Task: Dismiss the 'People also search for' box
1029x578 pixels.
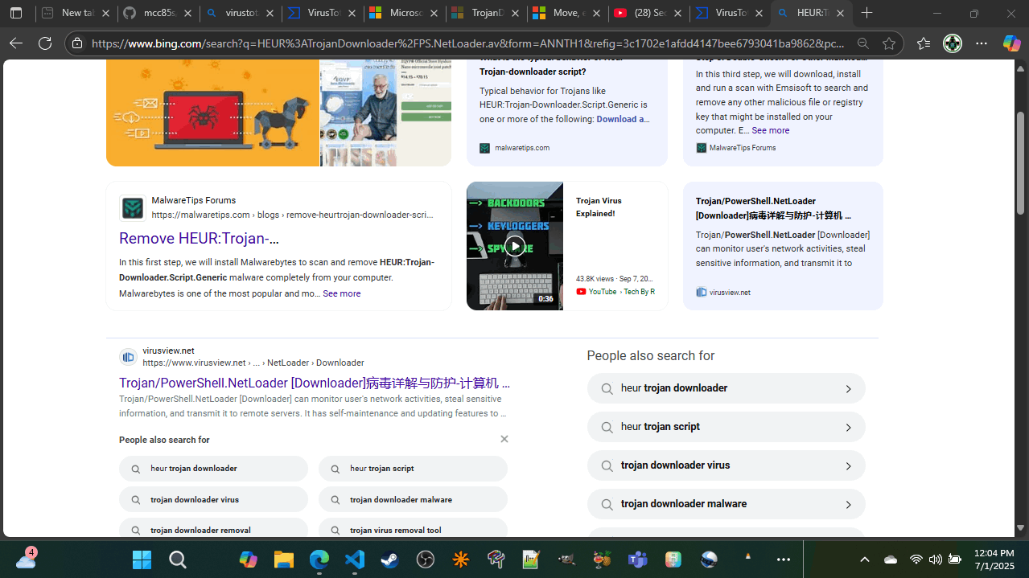Action: point(504,439)
